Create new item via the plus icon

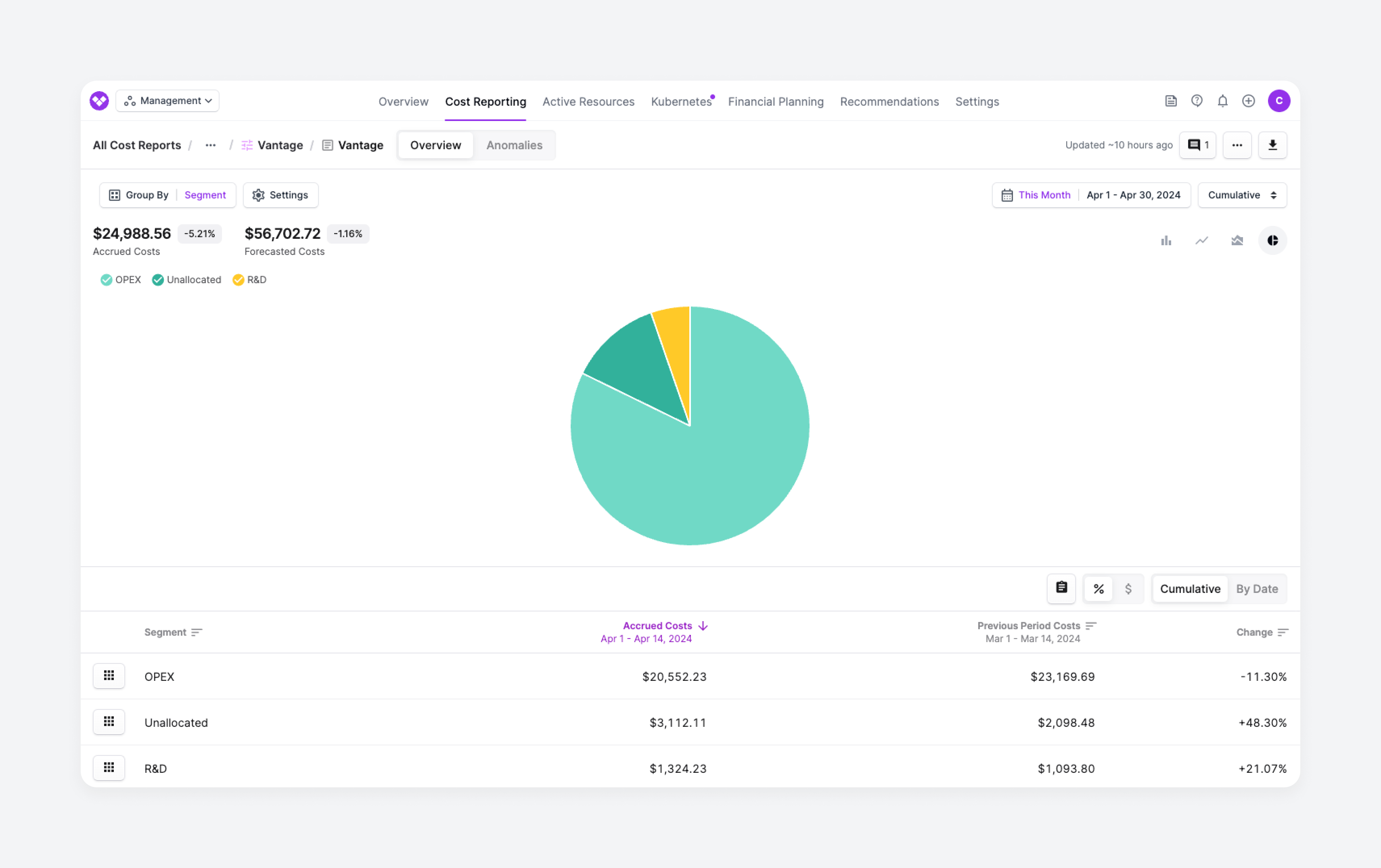pyautogui.click(x=1249, y=100)
